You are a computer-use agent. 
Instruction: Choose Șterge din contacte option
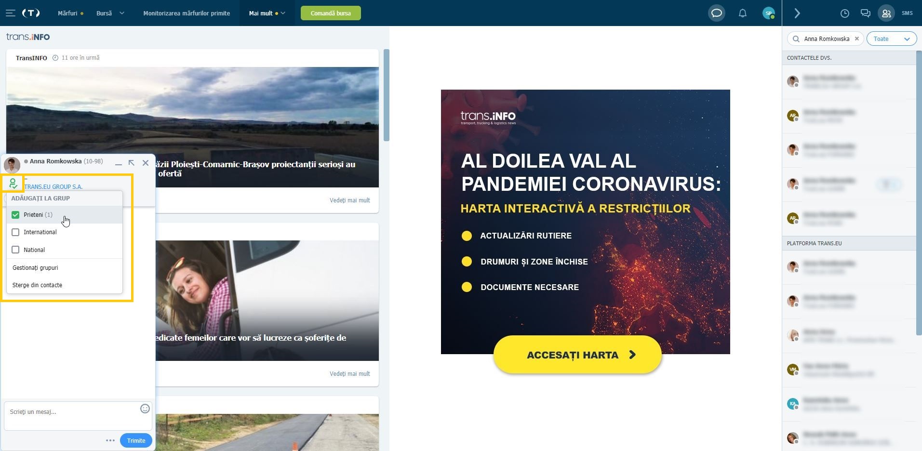(x=37, y=285)
